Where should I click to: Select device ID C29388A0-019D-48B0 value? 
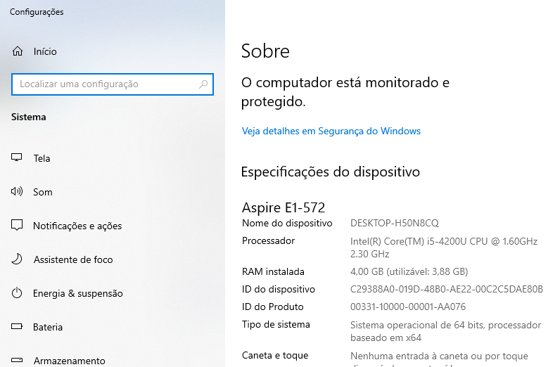click(447, 289)
